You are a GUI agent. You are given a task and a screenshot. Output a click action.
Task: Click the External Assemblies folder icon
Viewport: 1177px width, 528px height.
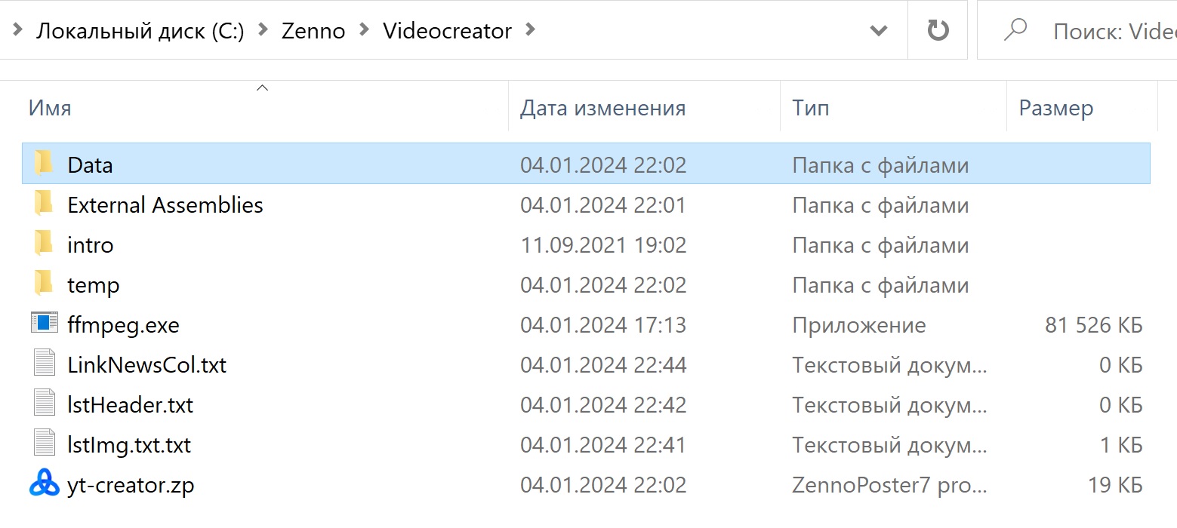pyautogui.click(x=44, y=204)
